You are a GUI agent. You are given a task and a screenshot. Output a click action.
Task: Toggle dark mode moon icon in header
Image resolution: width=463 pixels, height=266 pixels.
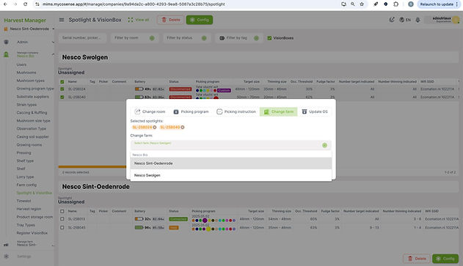click(x=392, y=20)
